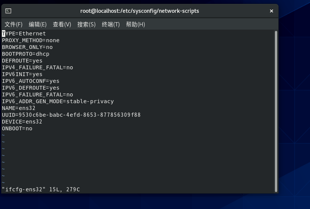Viewport: 310px width, 209px height.
Task: Close the terminal window
Action: point(272,11)
